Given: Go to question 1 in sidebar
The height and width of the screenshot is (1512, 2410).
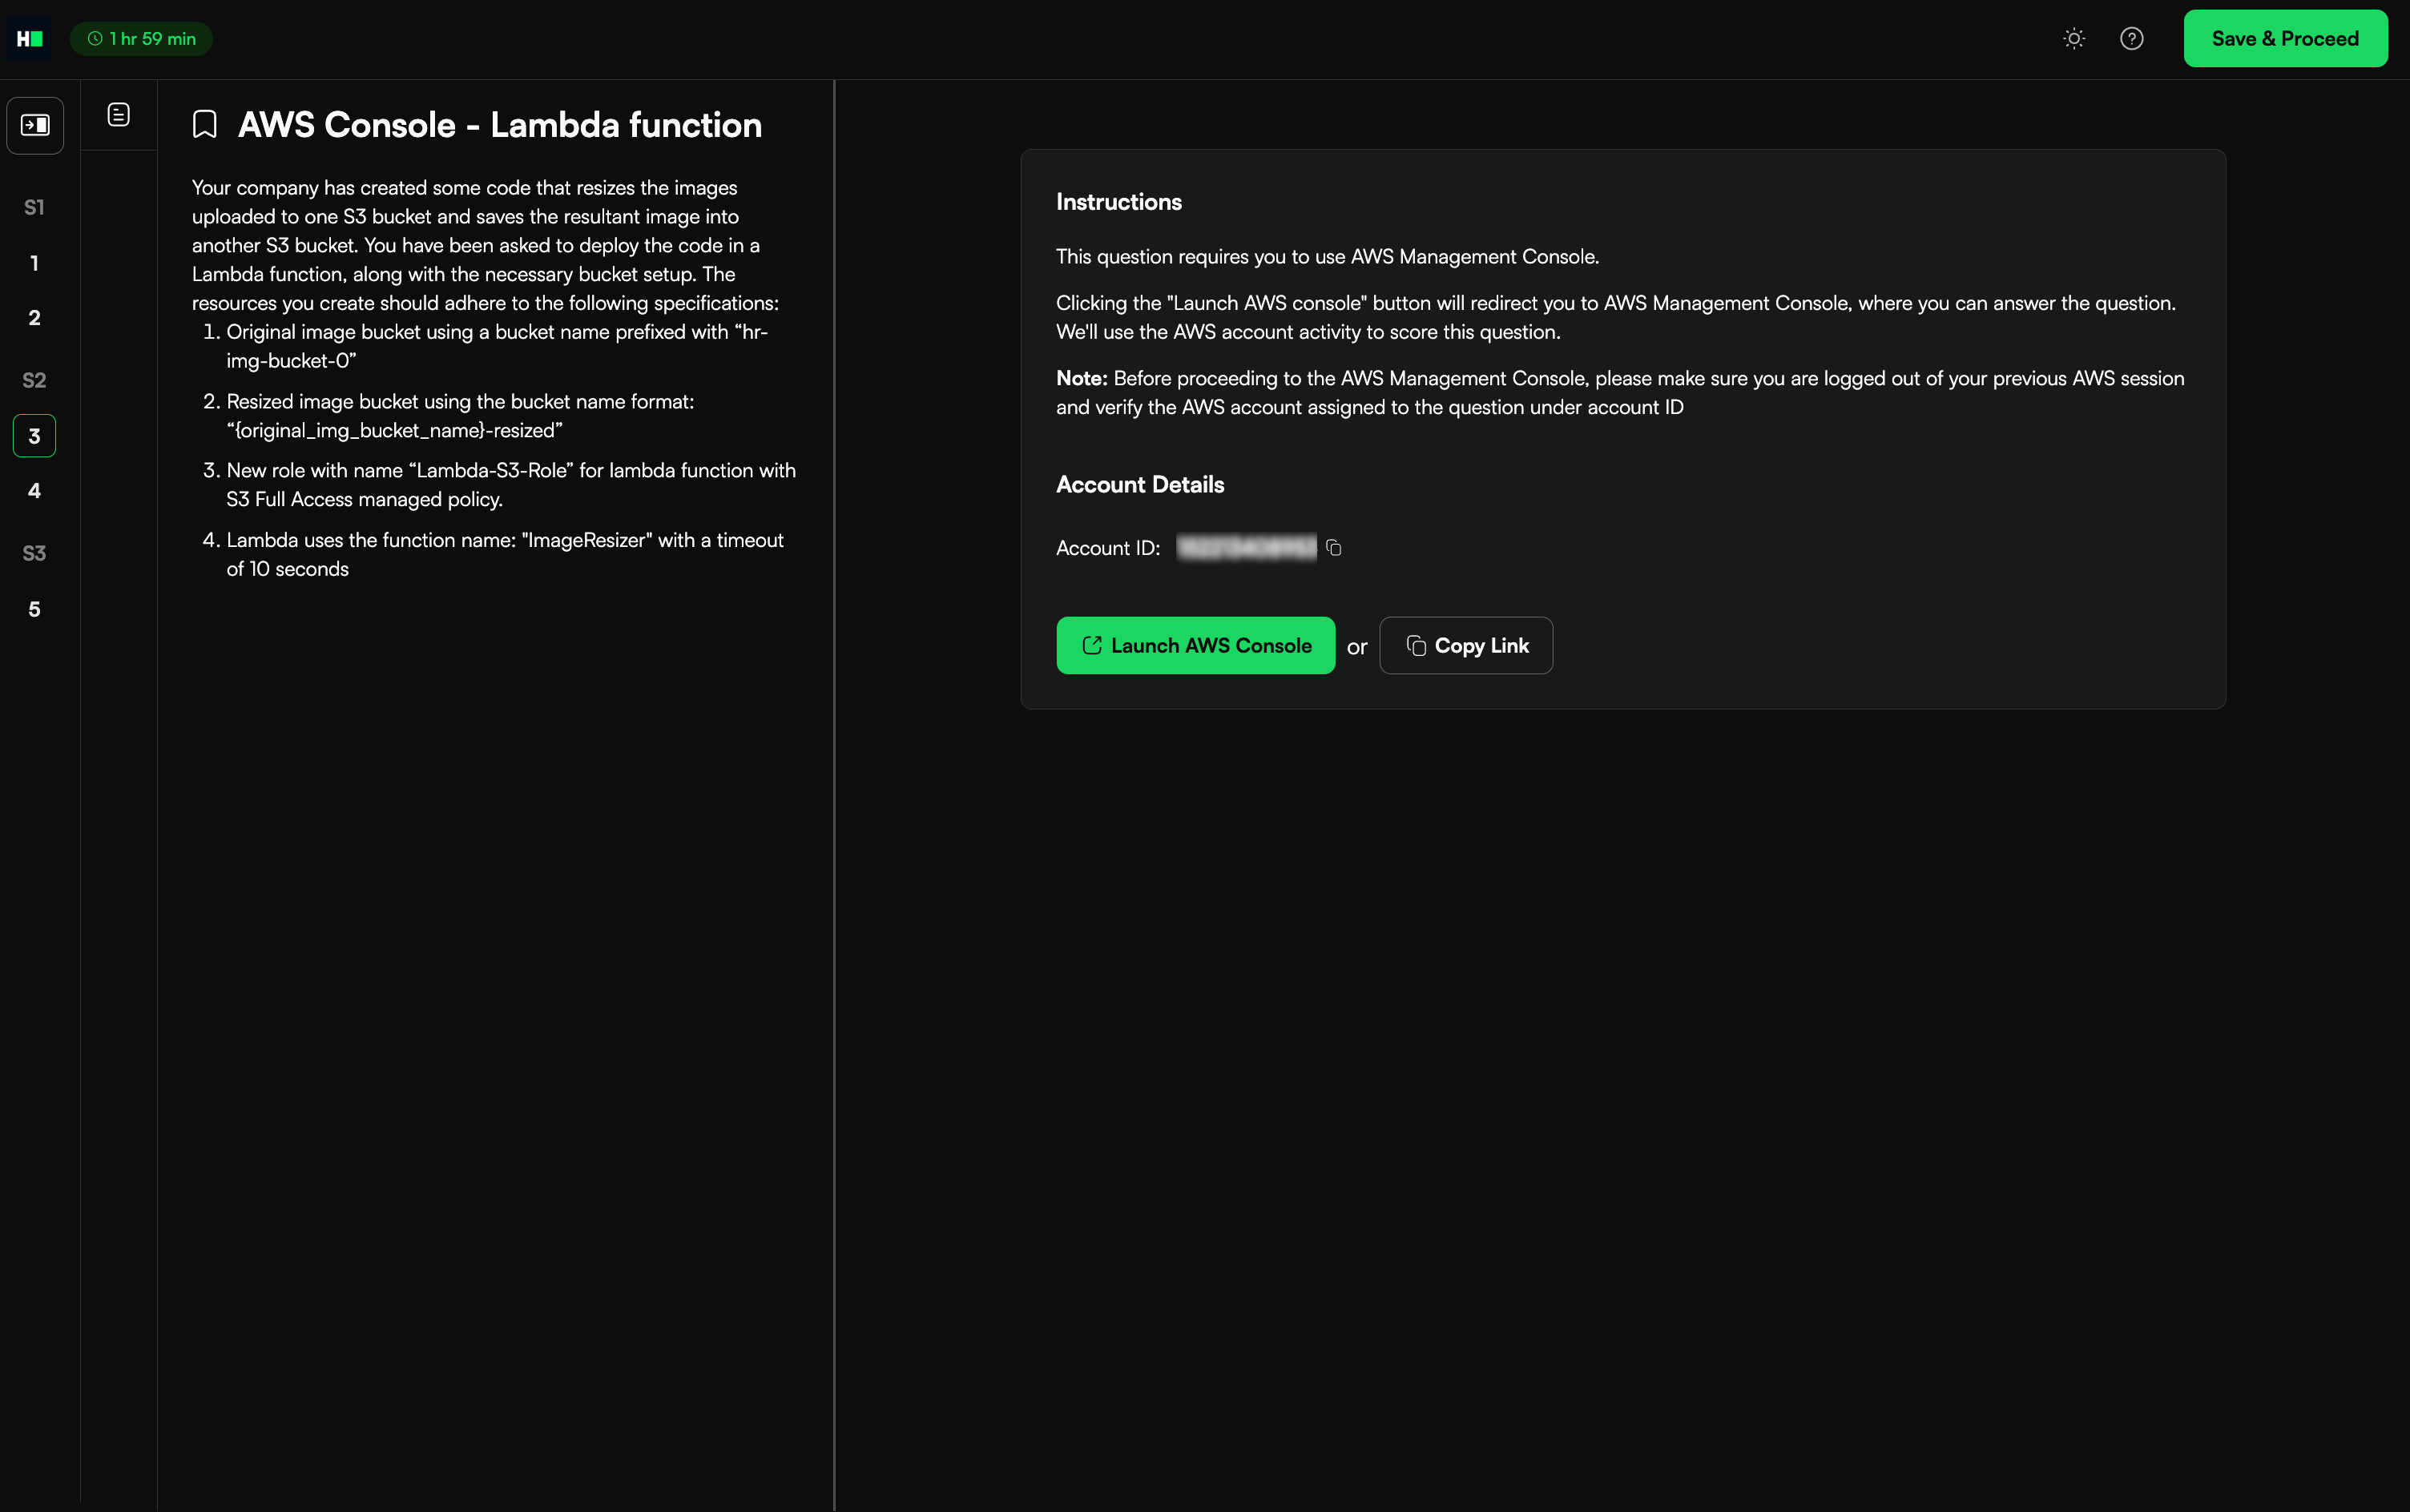Looking at the screenshot, I should (x=34, y=263).
